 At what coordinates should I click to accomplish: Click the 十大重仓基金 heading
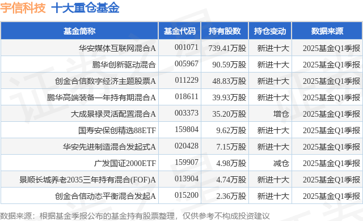click(85, 8)
